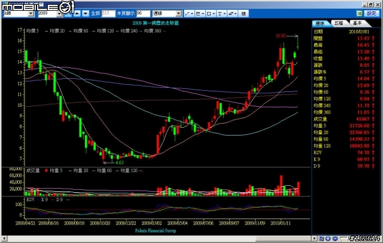This screenshot has height=243, width=383.
Task: Click the RSV value 74.70
Action: (363, 153)
